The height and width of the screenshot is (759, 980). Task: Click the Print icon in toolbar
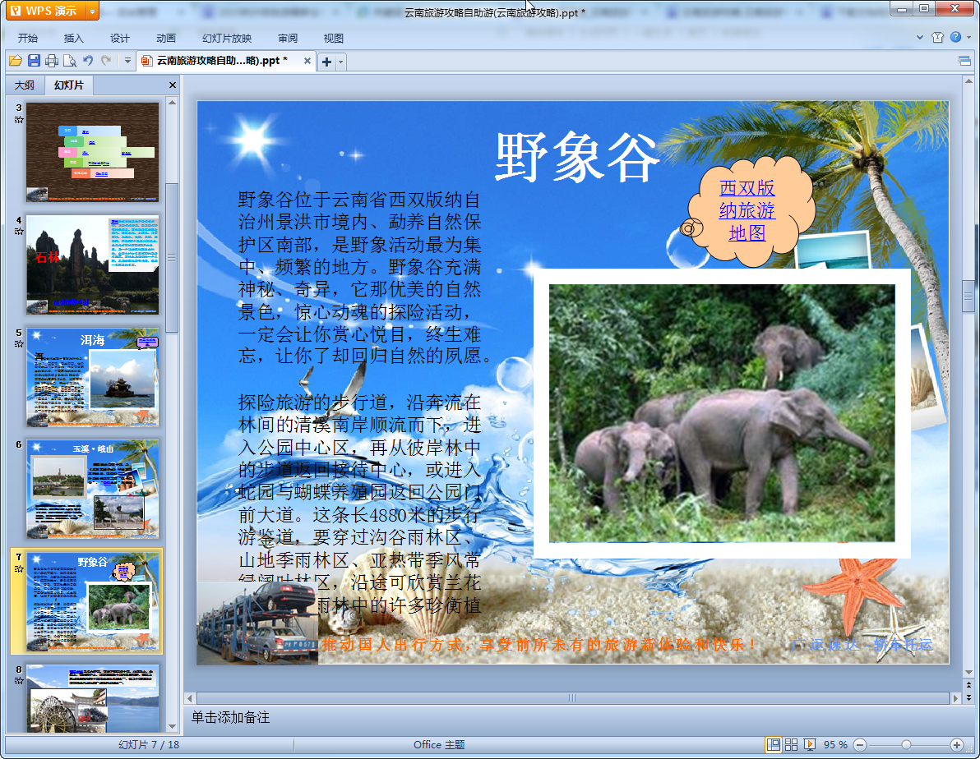(52, 61)
